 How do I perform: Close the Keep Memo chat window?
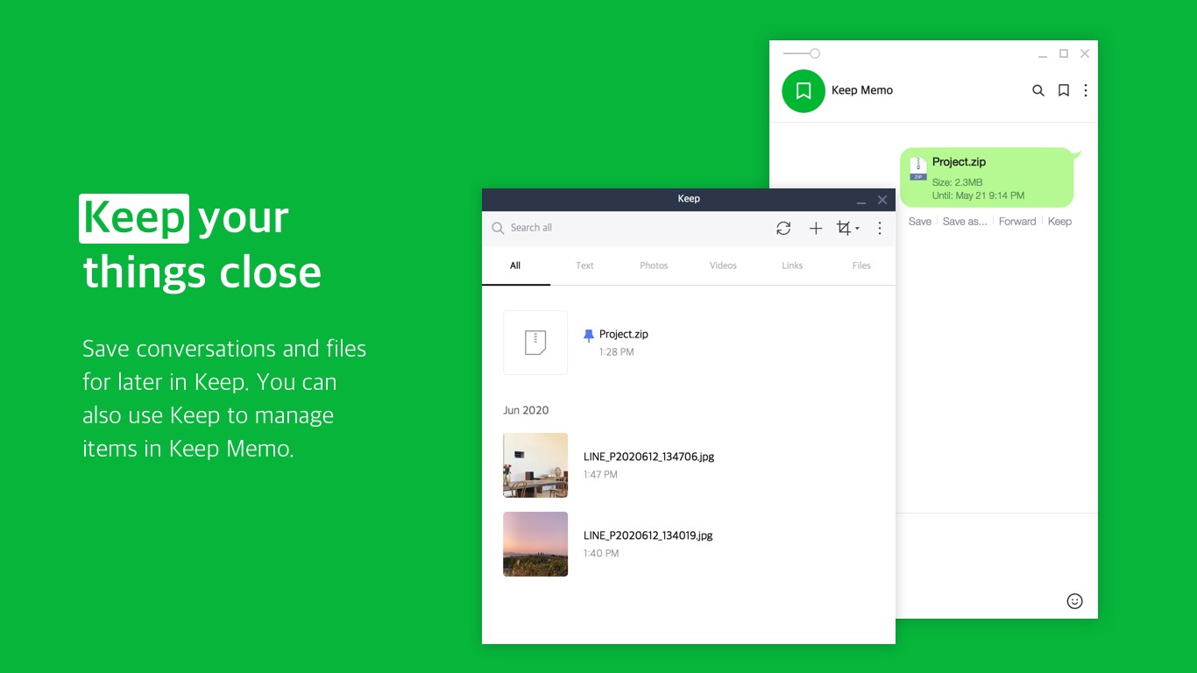[x=1085, y=53]
